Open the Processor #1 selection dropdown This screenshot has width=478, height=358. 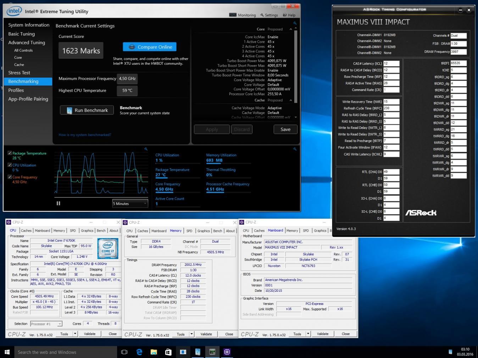coord(46,324)
